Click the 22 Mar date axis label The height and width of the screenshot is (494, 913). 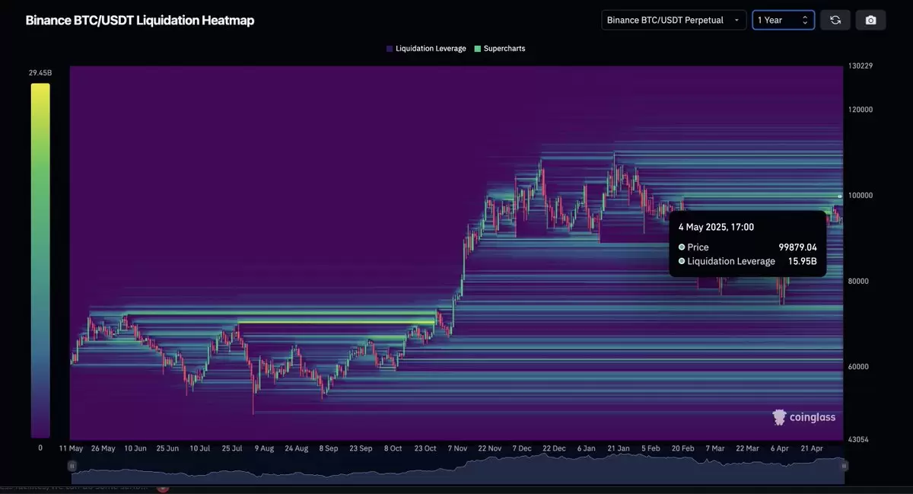tap(747, 449)
